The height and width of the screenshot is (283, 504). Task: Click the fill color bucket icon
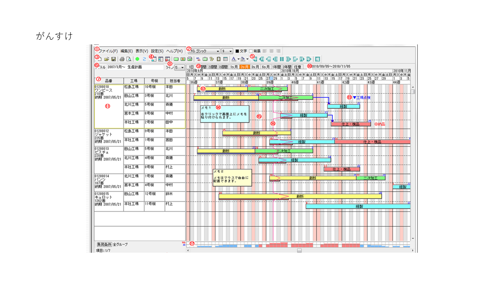tap(243, 59)
